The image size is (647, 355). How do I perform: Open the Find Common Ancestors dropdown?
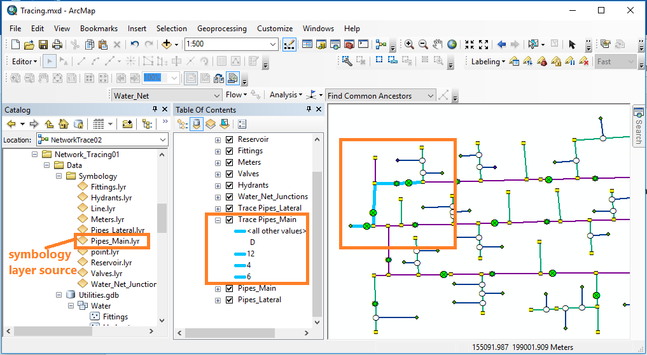(x=430, y=96)
